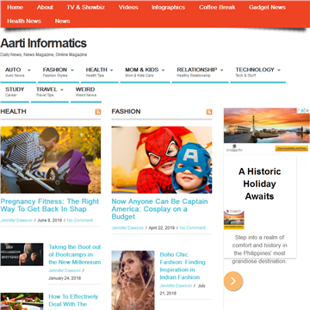The image size is (310, 310).
Task: Click the orange next arrow in the ad
Action: click(233, 281)
